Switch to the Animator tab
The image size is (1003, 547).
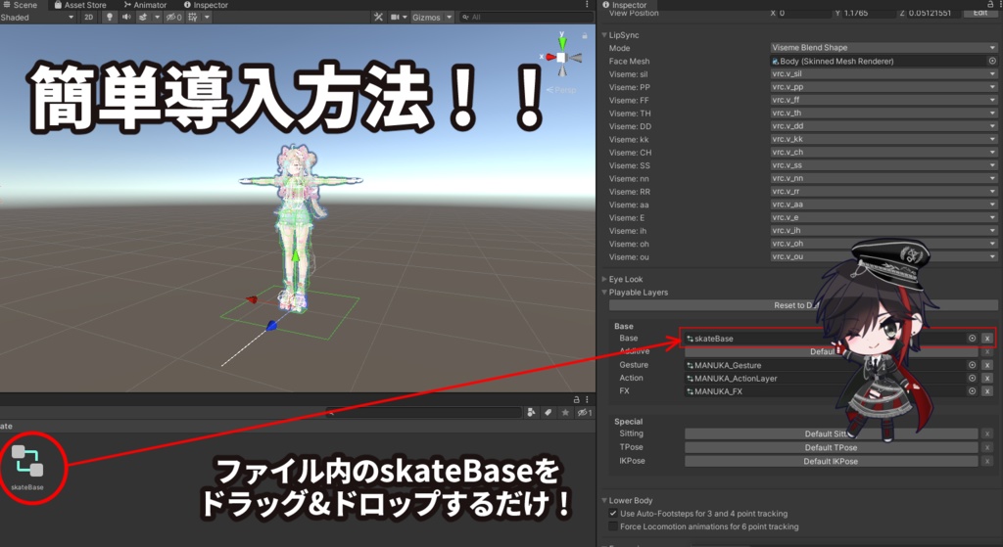point(145,5)
